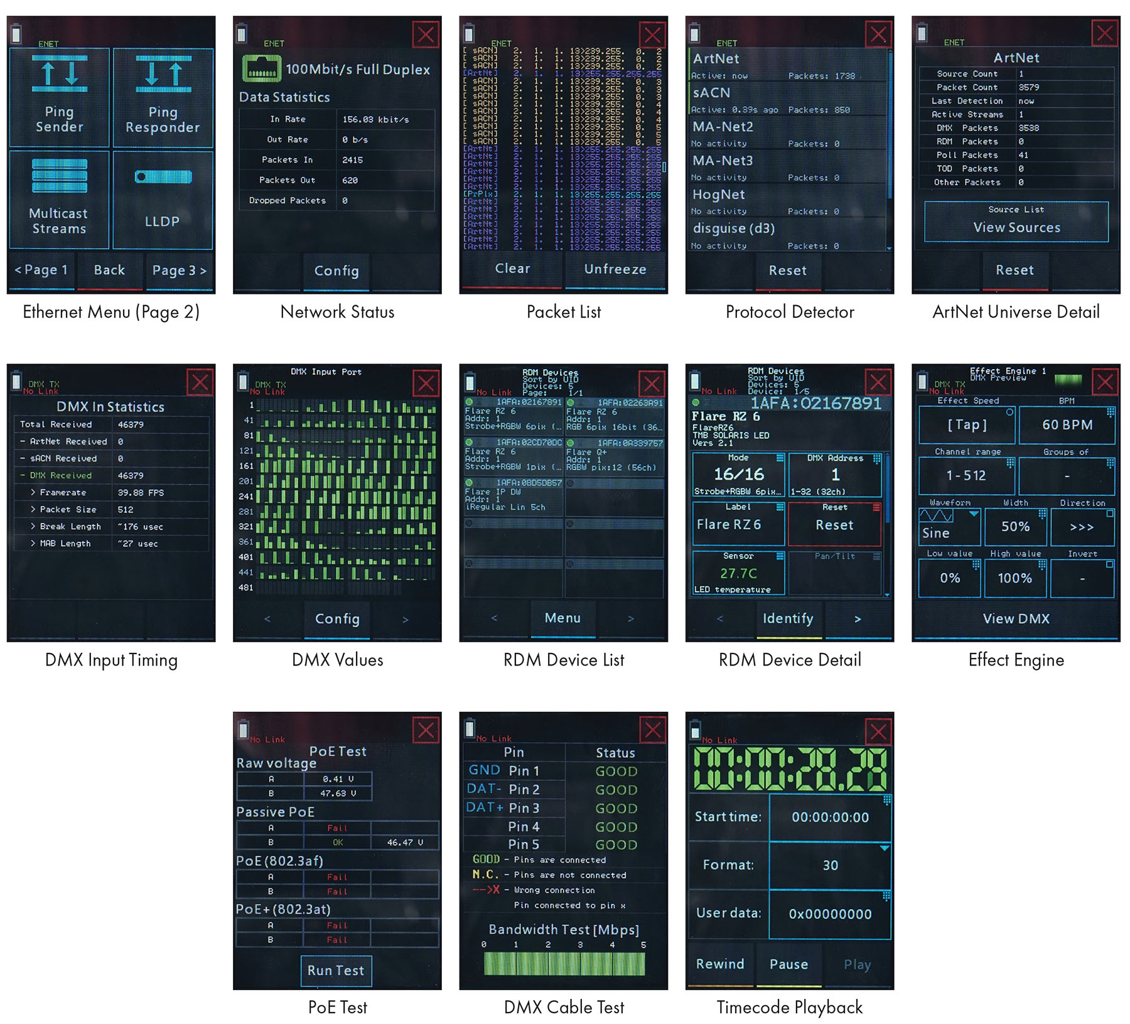
Task: Edit DMX Address field
Action: [x=835, y=475]
